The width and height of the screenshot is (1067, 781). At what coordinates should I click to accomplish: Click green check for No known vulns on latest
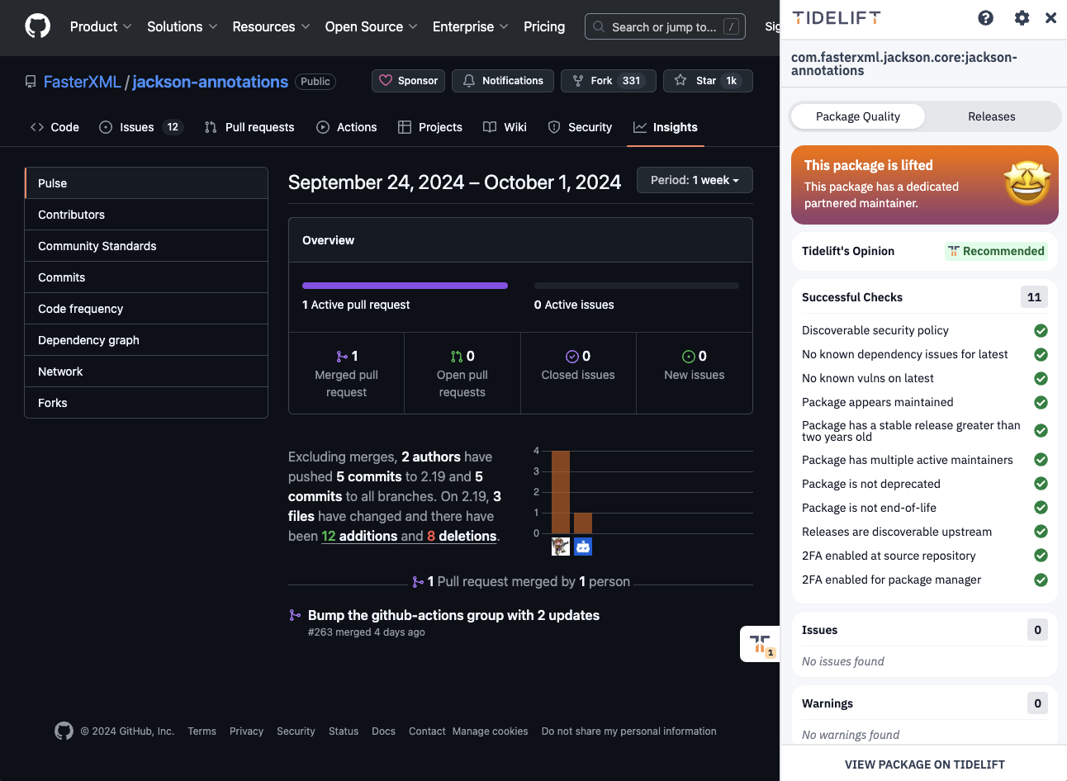click(1041, 378)
